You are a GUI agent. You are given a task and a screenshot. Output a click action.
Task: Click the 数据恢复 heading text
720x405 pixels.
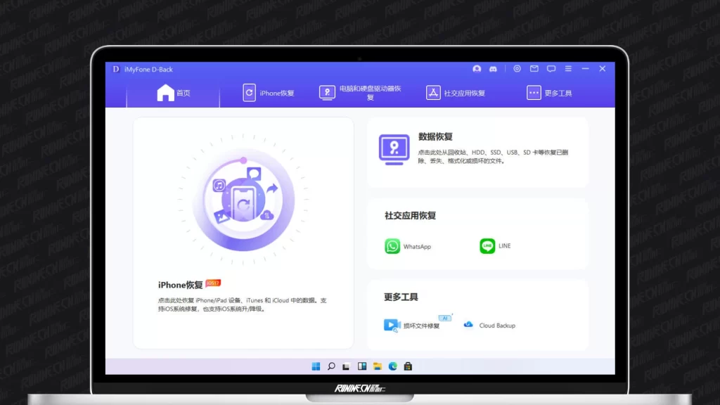(x=435, y=136)
